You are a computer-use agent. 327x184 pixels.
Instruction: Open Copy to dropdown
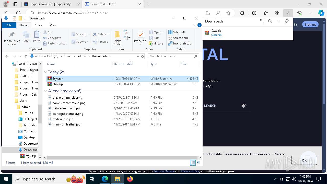80,42
